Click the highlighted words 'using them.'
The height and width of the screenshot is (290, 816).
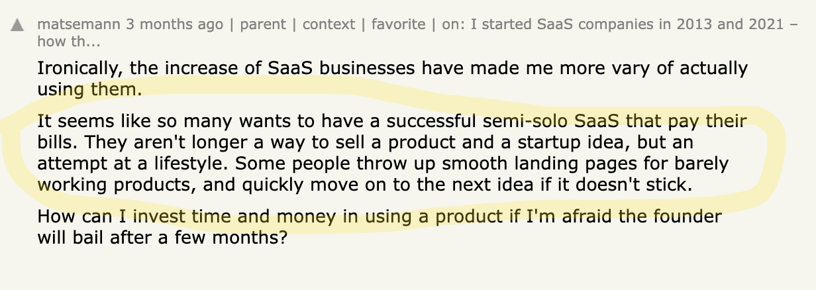89,88
